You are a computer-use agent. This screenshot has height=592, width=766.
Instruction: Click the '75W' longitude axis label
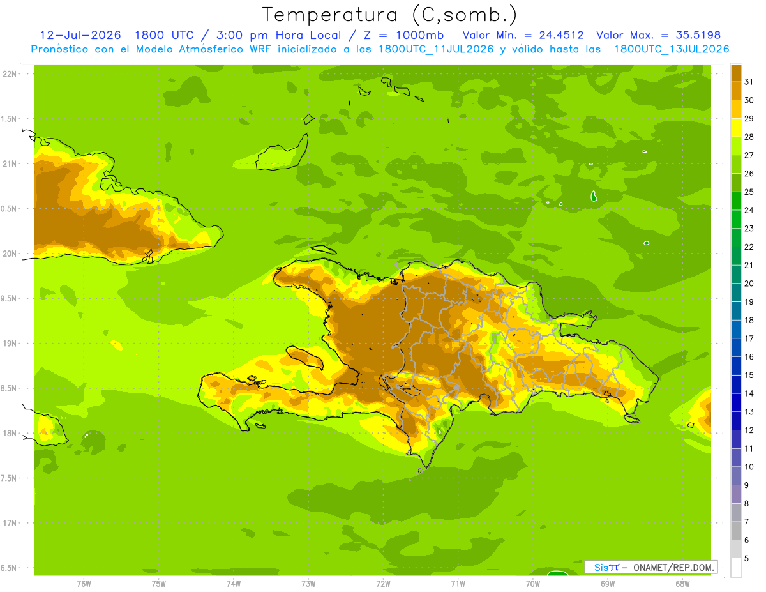pos(158,584)
